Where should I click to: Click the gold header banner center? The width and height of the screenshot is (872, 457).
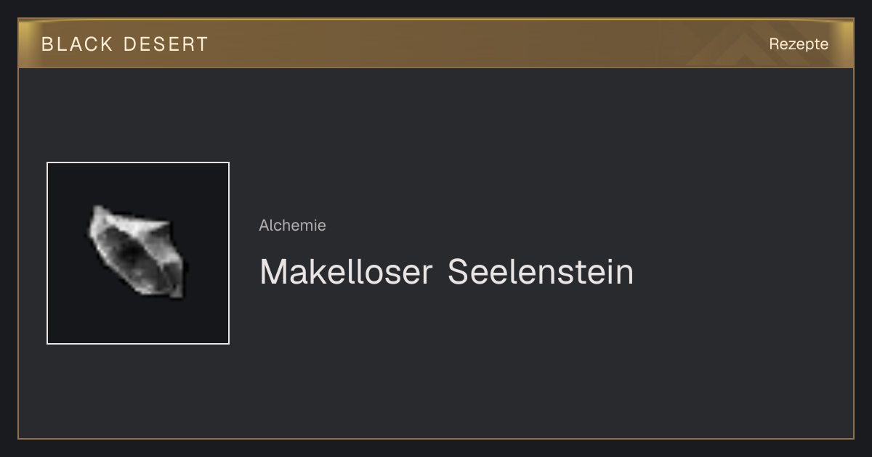pyautogui.click(x=436, y=44)
